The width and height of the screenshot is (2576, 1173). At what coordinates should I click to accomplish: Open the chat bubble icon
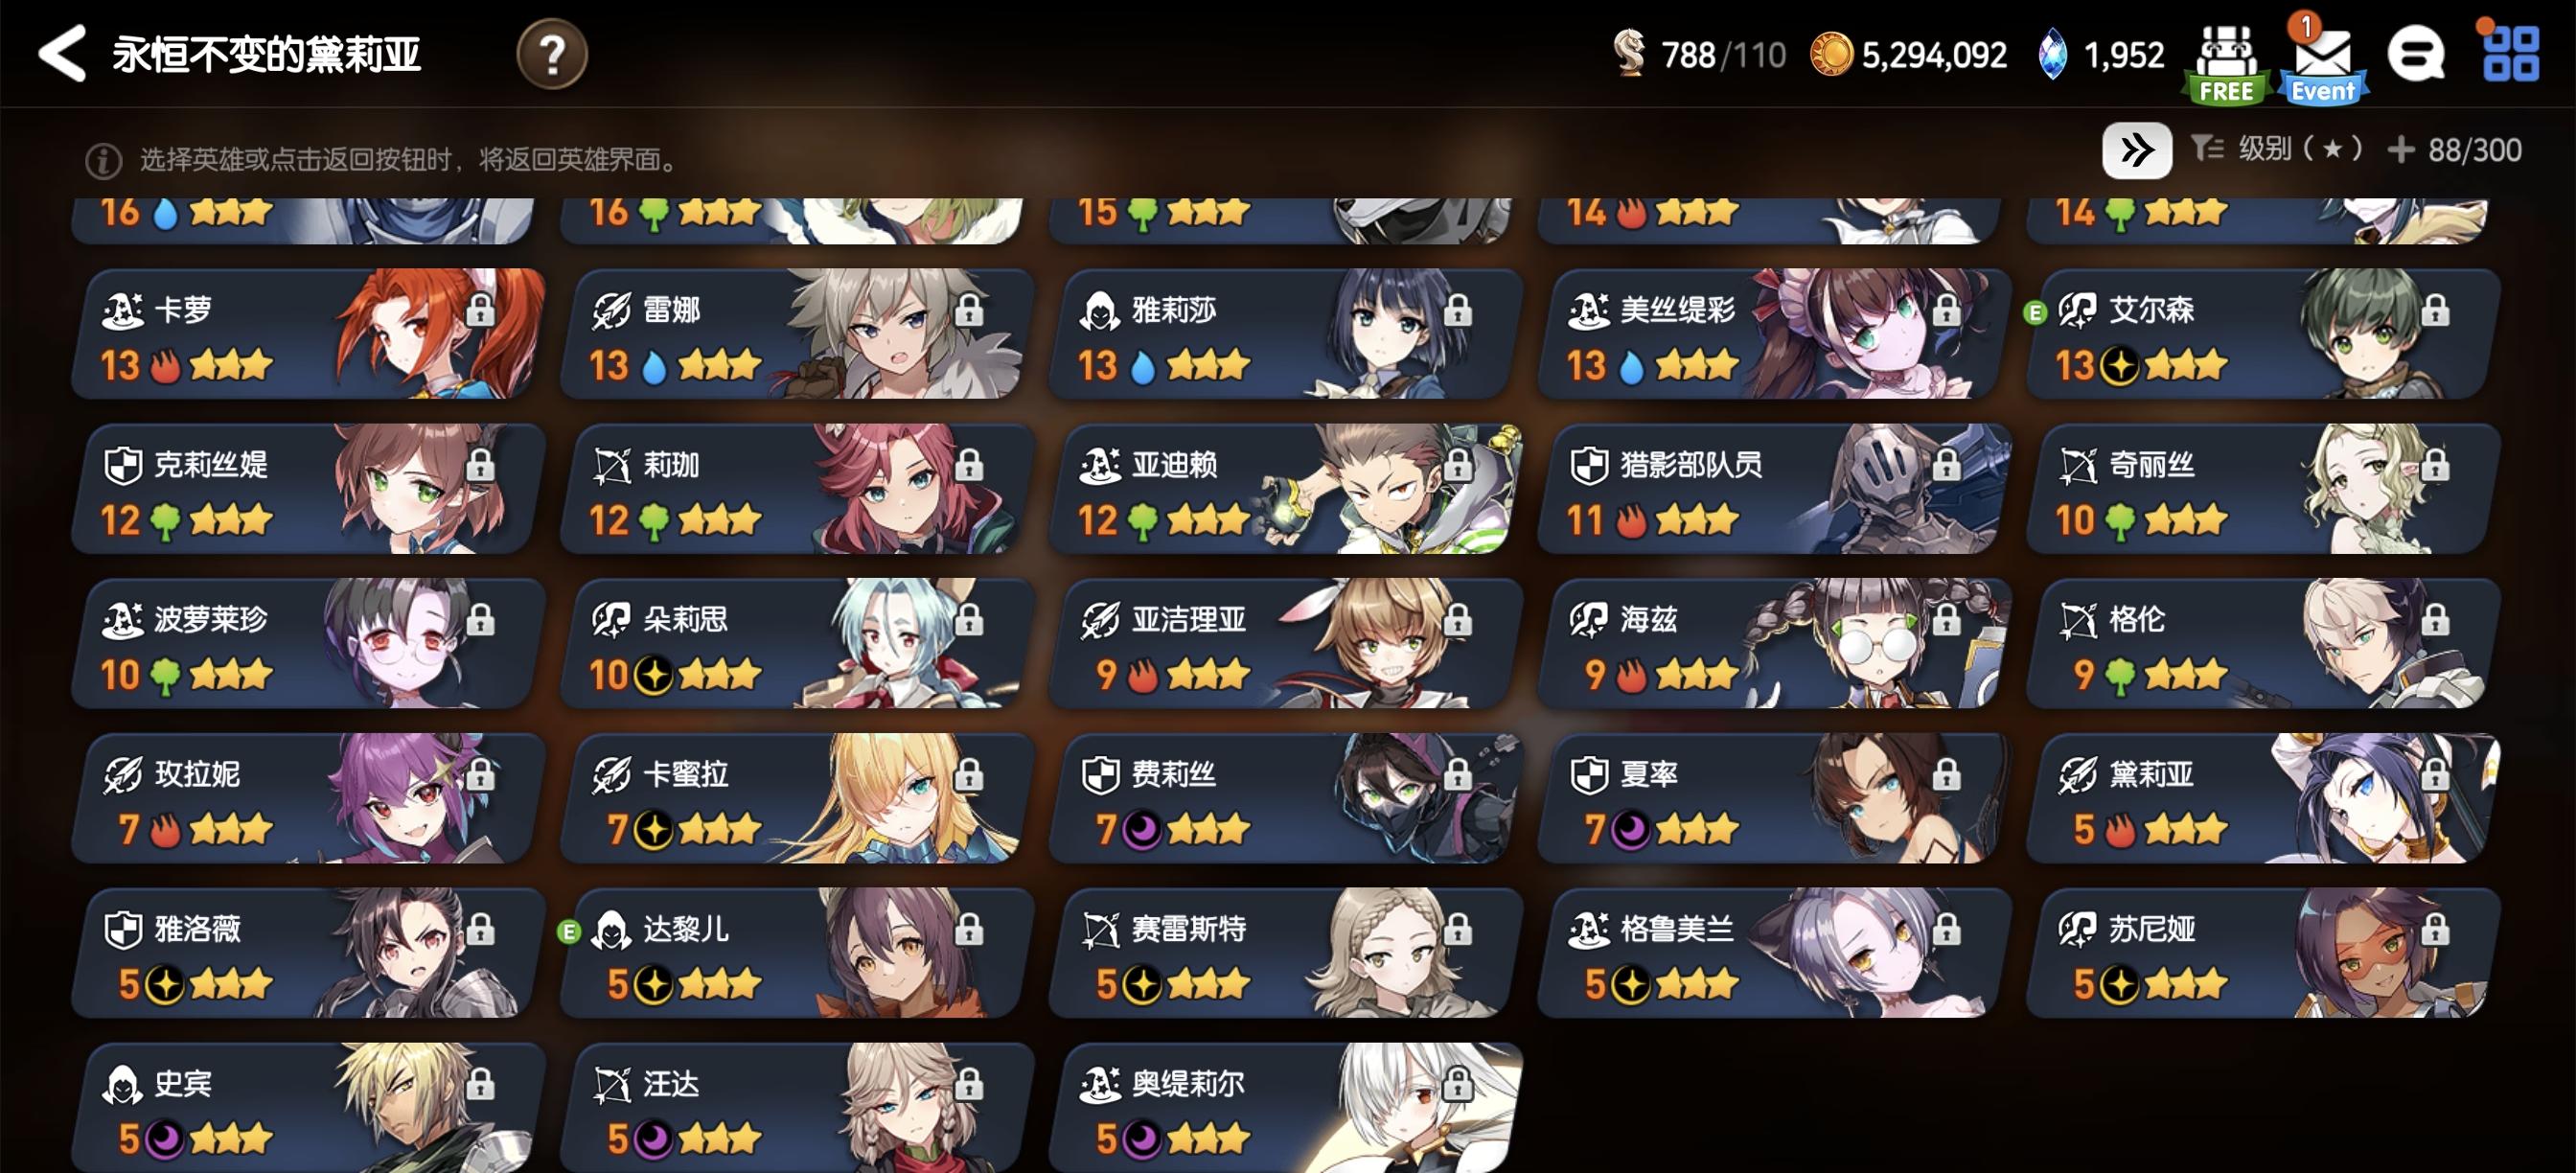[x=2415, y=54]
